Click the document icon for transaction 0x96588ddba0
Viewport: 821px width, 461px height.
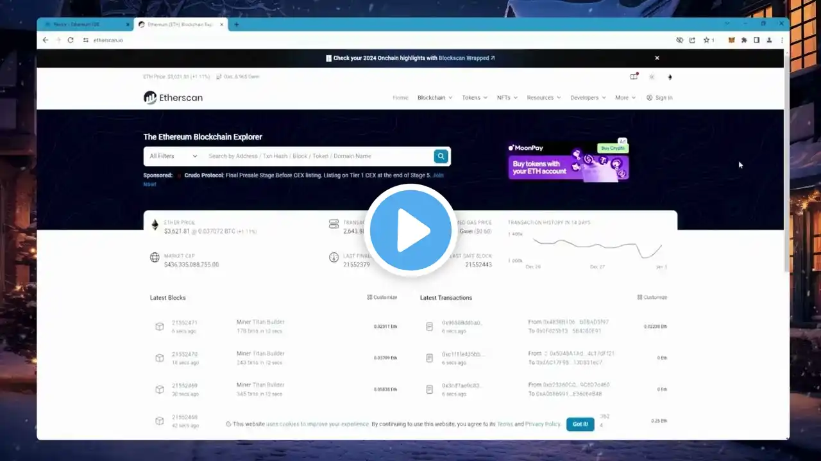click(429, 327)
